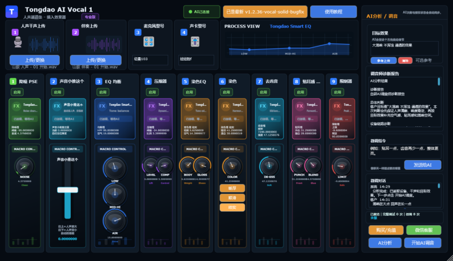Screen dimensions: 453x261
Task: Click the blue T application logo
Action: 11,12
